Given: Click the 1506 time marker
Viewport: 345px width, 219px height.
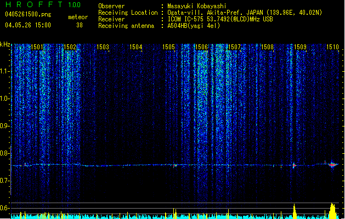Looking at the screenshot, I should click(201, 47).
